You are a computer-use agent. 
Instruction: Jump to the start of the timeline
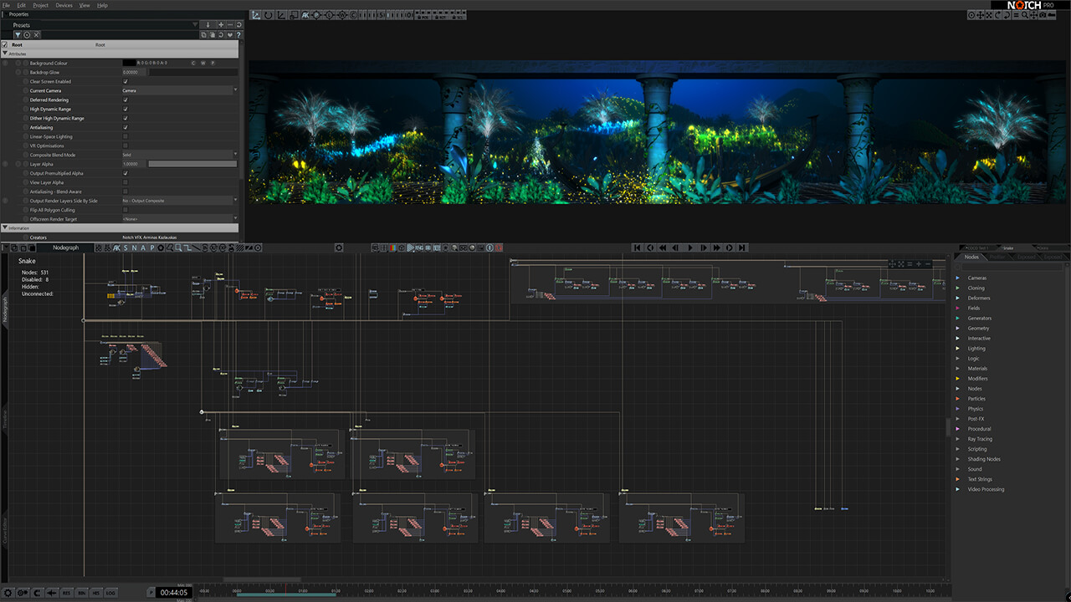pos(638,247)
